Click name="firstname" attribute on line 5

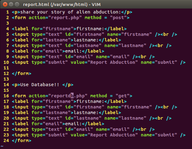click(130, 34)
